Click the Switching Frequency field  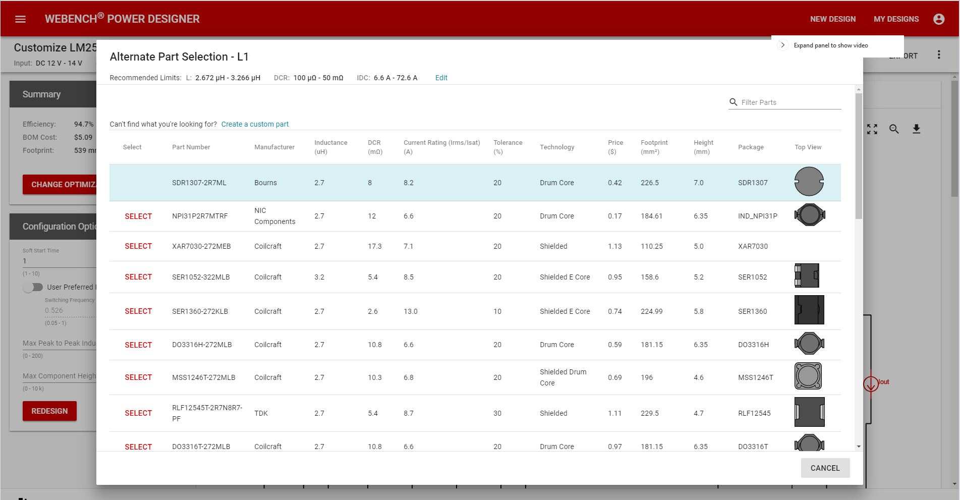[x=71, y=311]
